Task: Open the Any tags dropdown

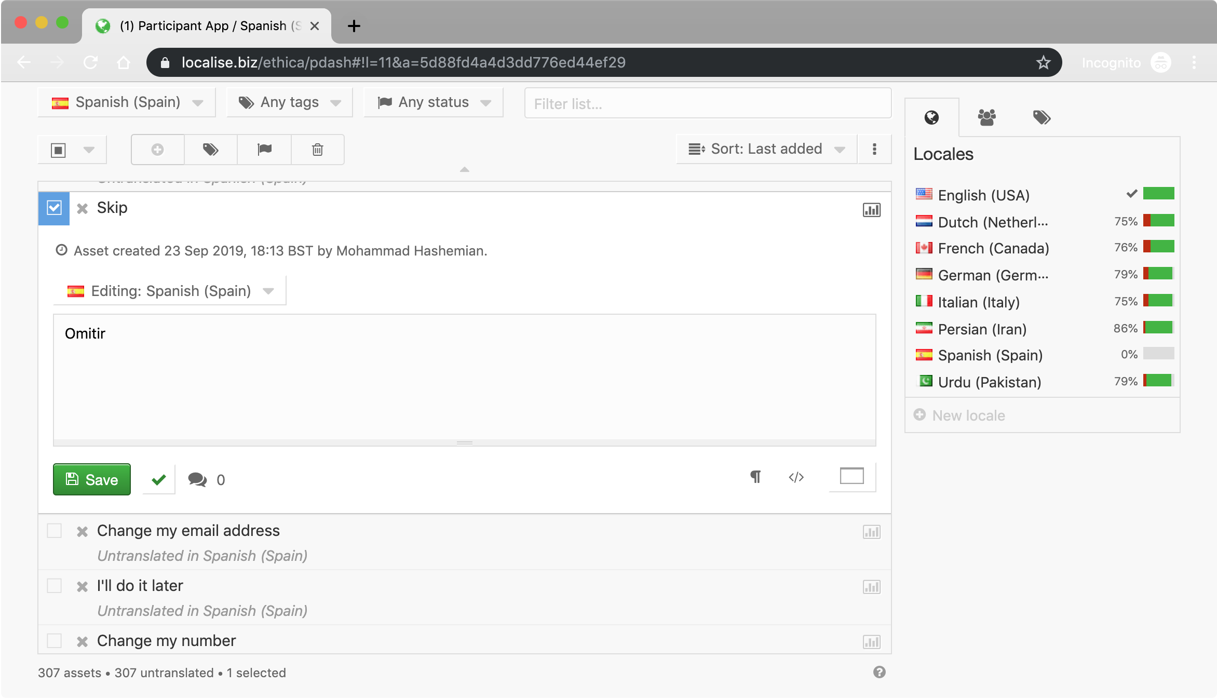Action: (x=290, y=102)
